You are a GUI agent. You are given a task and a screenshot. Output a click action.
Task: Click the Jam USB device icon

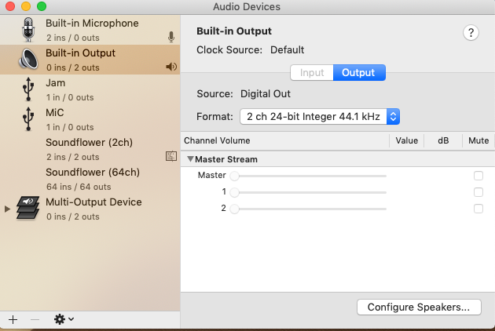pyautogui.click(x=29, y=89)
